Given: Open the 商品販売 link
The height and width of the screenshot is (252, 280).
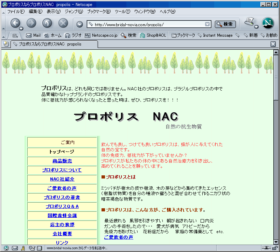Looking at the screenshot, I should point(62,161).
